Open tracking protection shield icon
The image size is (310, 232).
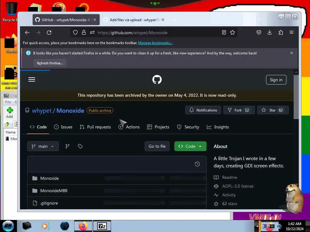[x=75, y=33]
